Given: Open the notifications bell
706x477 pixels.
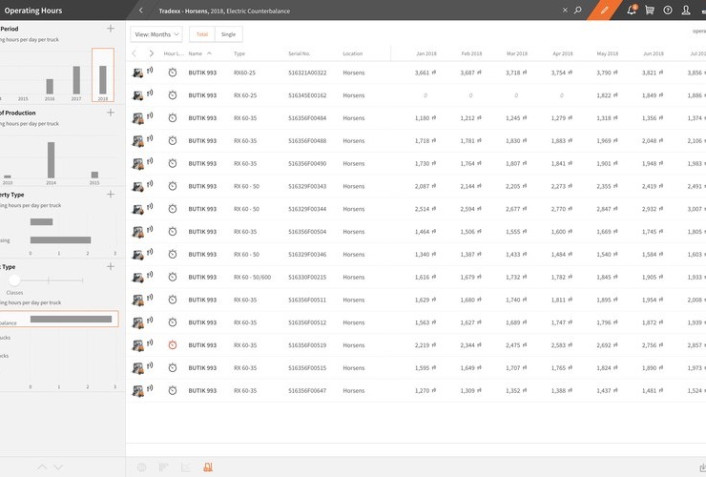Looking at the screenshot, I should point(631,10).
